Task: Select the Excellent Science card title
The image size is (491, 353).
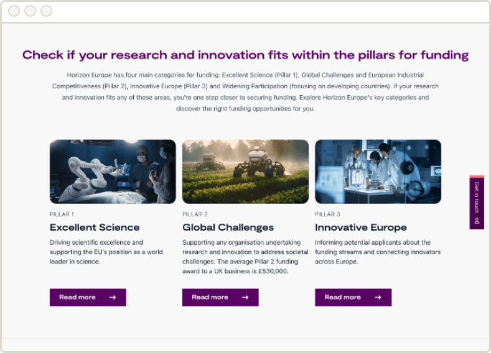Action: click(x=95, y=227)
